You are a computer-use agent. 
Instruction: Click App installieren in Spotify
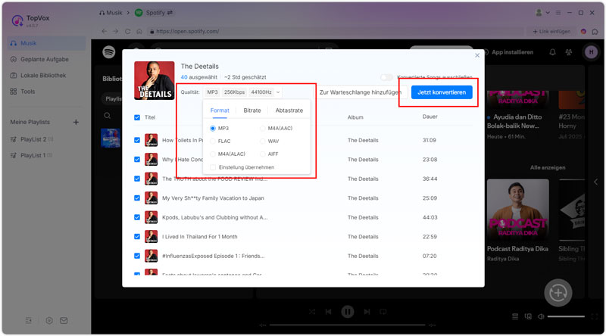[x=508, y=52]
